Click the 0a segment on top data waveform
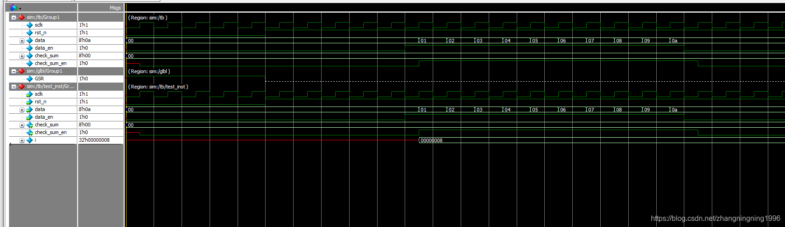The width and height of the screenshot is (785, 227). [674, 41]
